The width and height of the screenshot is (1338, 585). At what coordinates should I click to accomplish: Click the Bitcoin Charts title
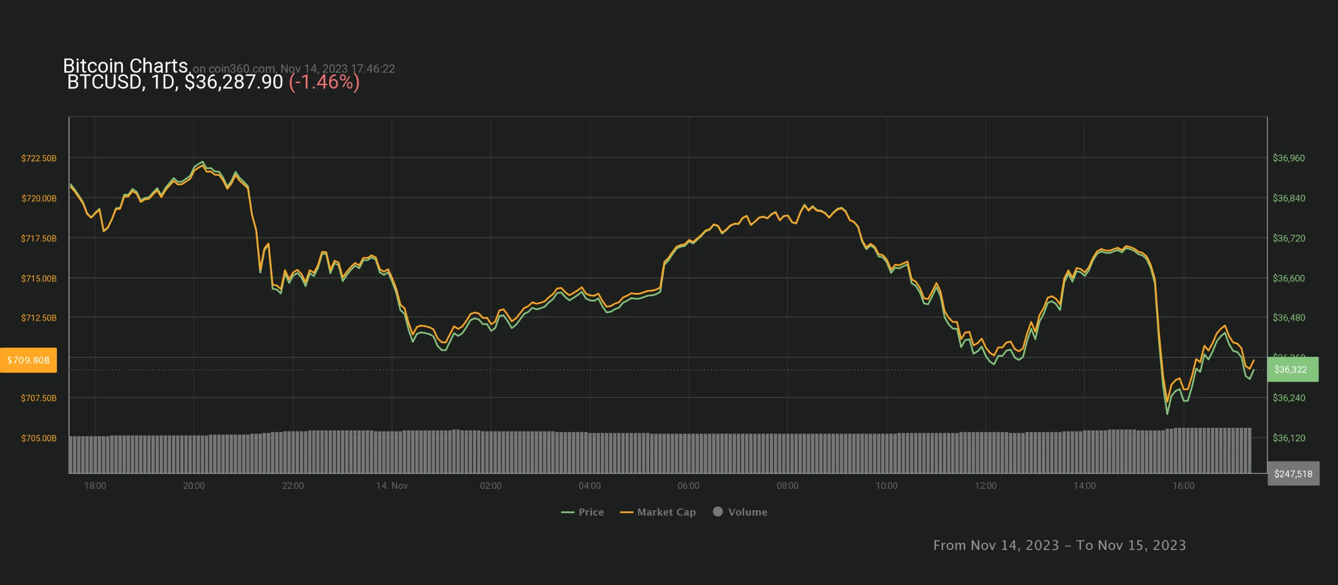[125, 65]
